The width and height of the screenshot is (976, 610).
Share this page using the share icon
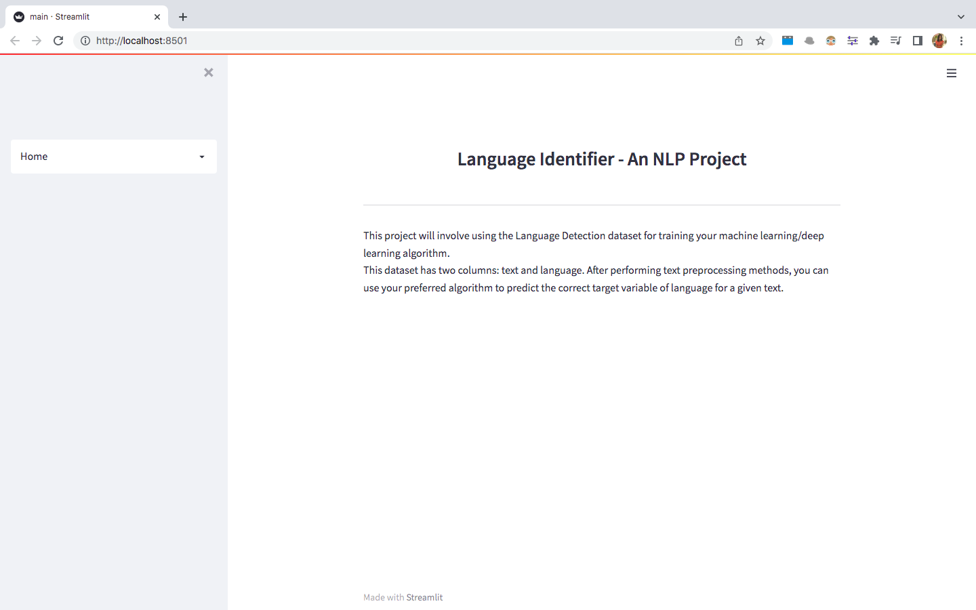tap(739, 41)
